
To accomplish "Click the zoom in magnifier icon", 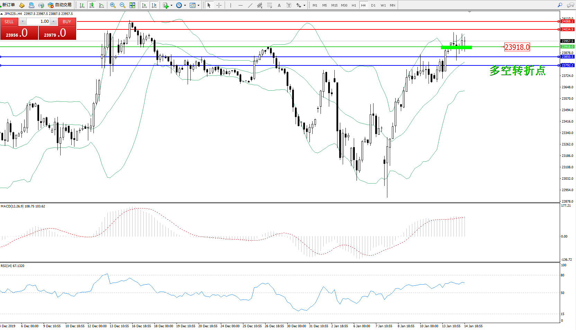I will 112,5.
